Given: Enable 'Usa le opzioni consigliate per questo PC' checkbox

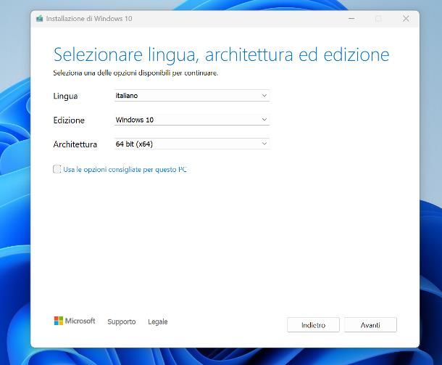Looking at the screenshot, I should (x=57, y=169).
